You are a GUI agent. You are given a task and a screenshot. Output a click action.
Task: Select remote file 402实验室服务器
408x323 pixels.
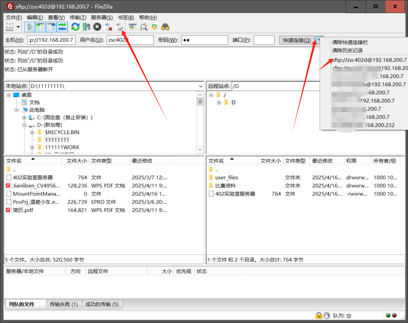pos(235,194)
